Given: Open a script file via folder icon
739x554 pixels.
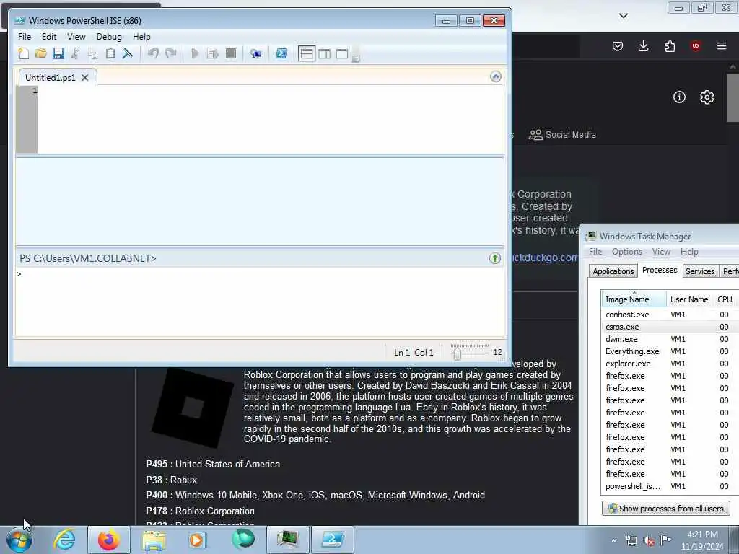Looking at the screenshot, I should point(40,53).
